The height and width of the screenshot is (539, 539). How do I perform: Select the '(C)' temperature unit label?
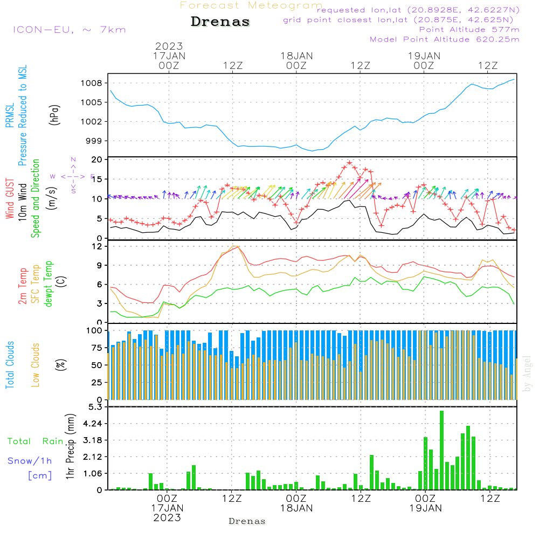[x=61, y=281]
